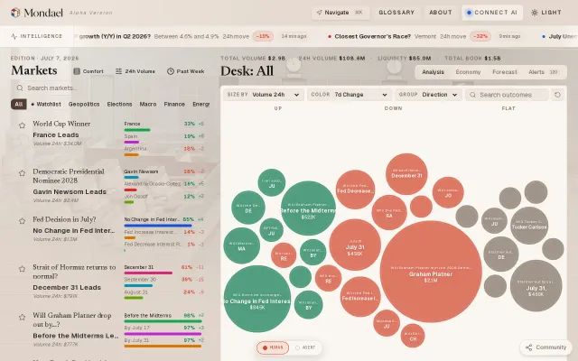Star the World Cup Winner market
The height and width of the screenshot is (361, 578).
coord(22,125)
